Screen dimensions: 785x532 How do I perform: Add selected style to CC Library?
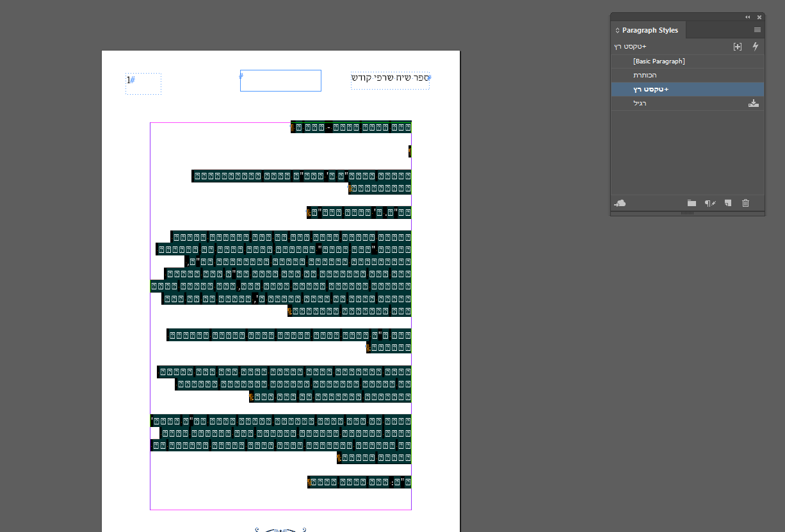(x=620, y=203)
